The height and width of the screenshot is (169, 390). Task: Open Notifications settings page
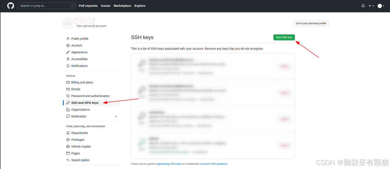click(79, 66)
